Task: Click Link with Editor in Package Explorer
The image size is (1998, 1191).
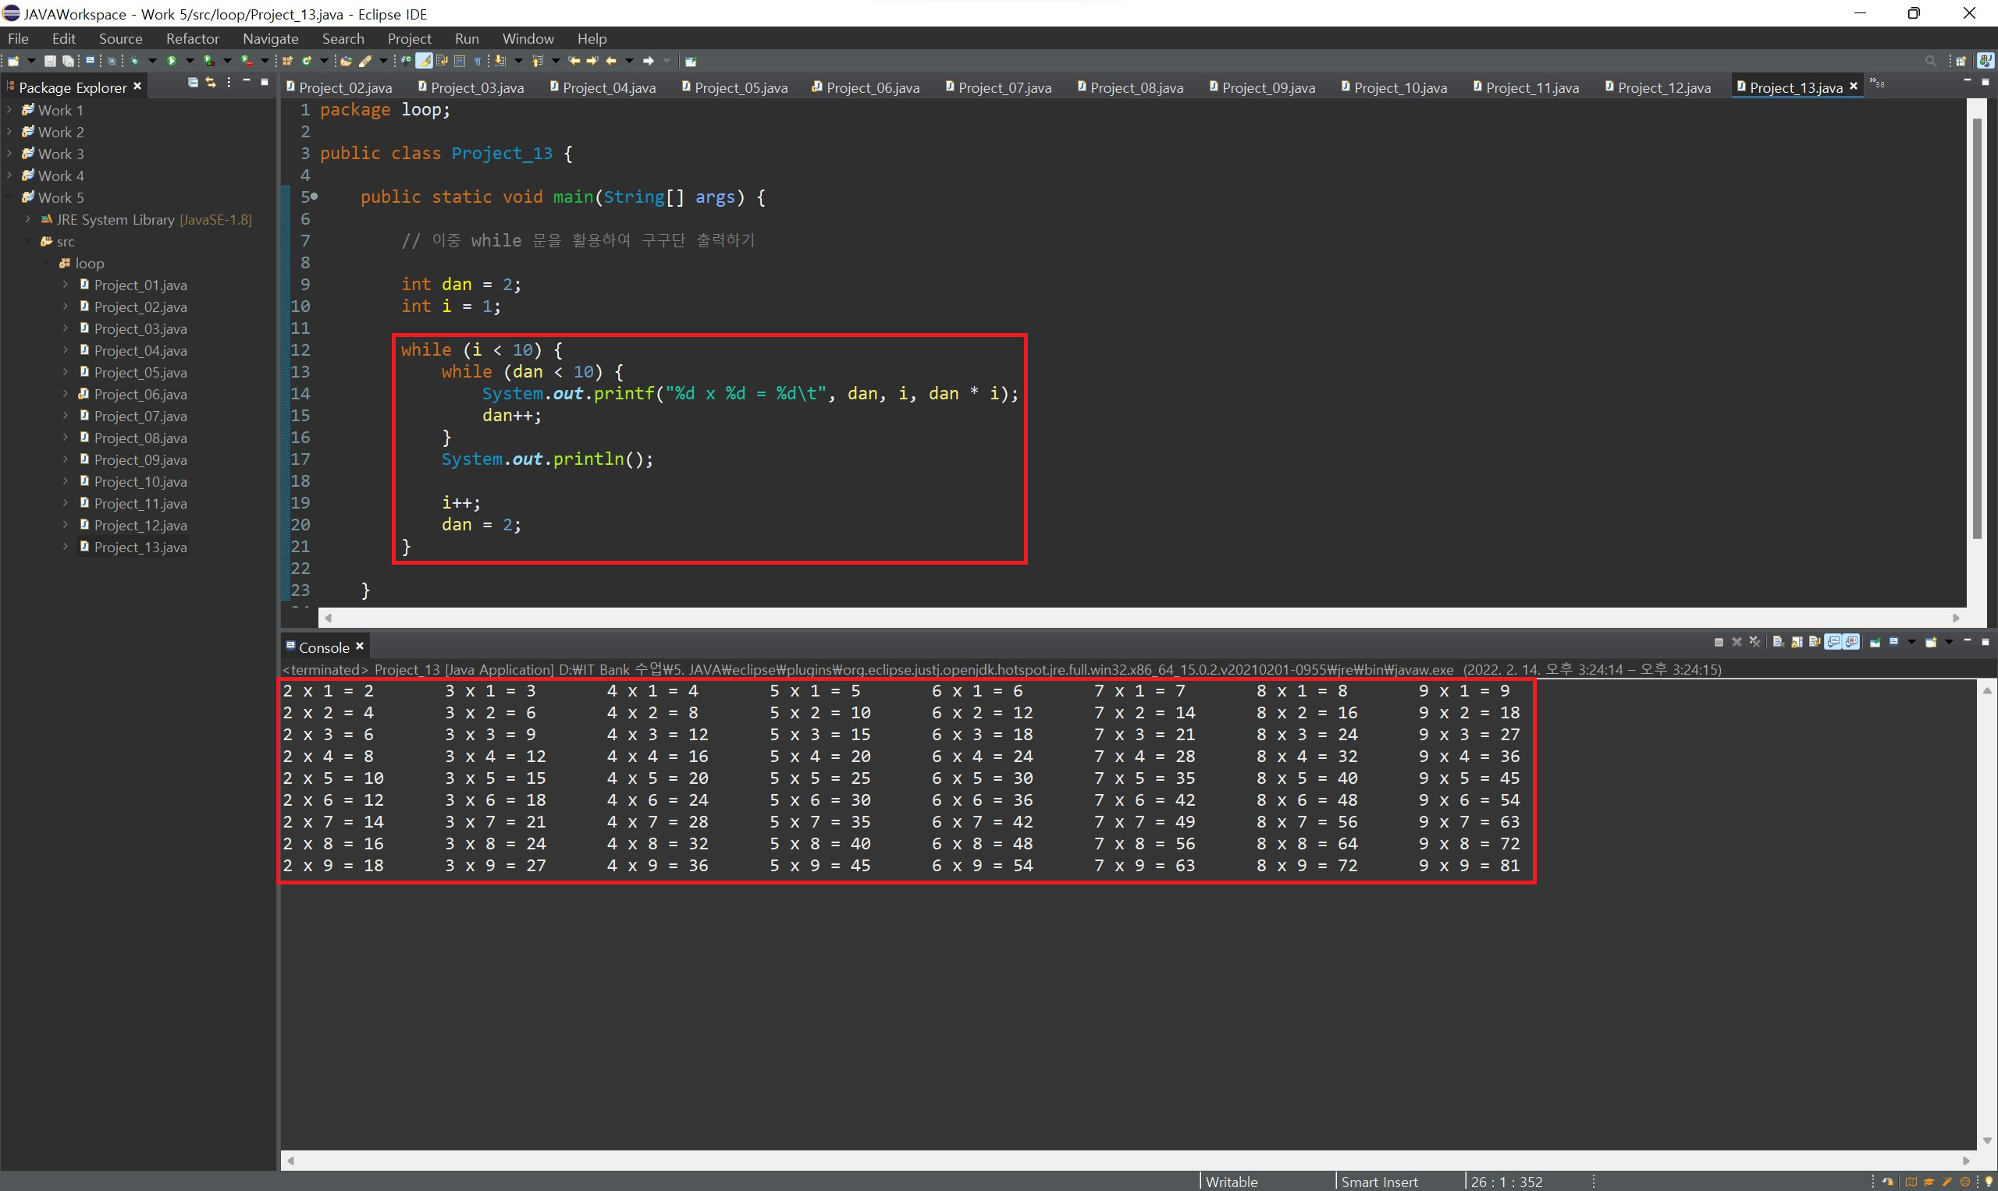Action: click(x=211, y=83)
